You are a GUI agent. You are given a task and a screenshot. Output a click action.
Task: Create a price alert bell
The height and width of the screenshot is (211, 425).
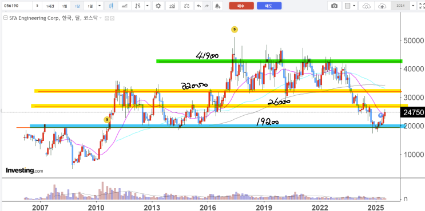pyautogui.click(x=217, y=6)
